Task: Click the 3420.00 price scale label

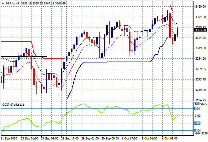Action: [x=200, y=7]
